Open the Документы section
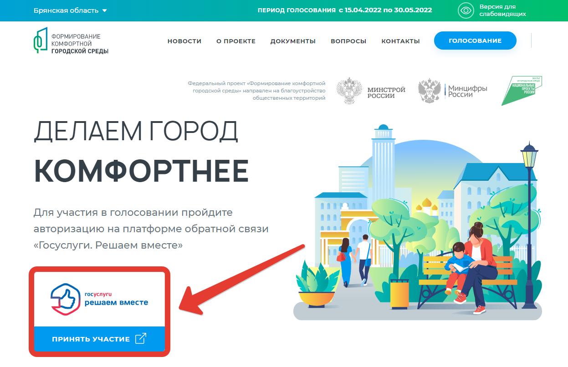The width and height of the screenshot is (568, 367). (x=293, y=41)
